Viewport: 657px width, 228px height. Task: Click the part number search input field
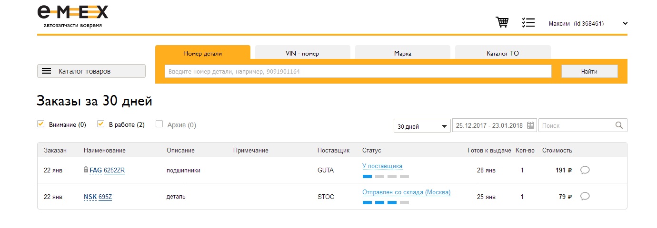tap(358, 72)
